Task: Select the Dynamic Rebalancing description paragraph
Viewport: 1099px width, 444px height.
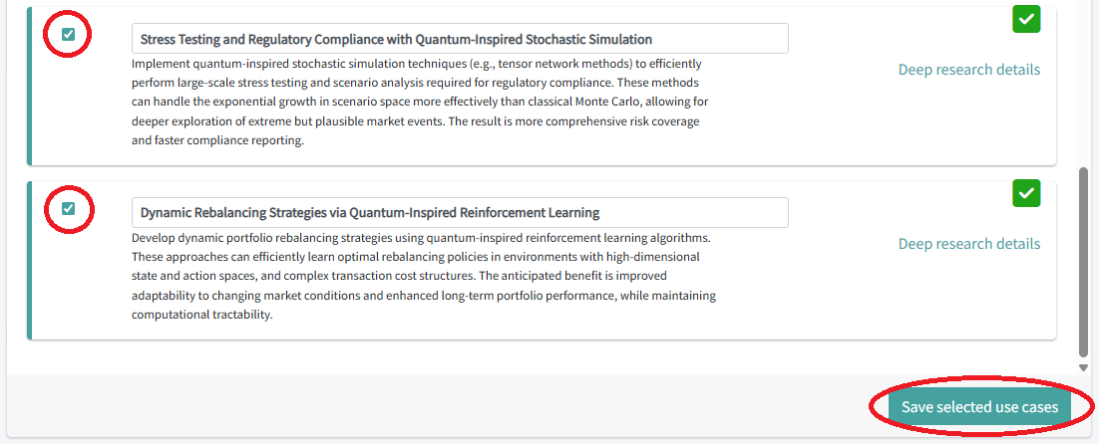Action: pyautogui.click(x=419, y=276)
